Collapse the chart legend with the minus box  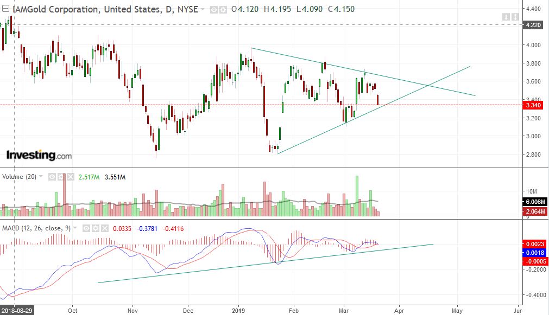coord(5,9)
